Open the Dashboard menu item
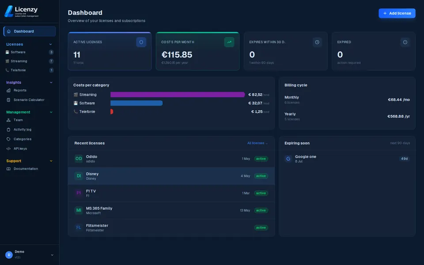This screenshot has height=265, width=424. pyautogui.click(x=30, y=31)
